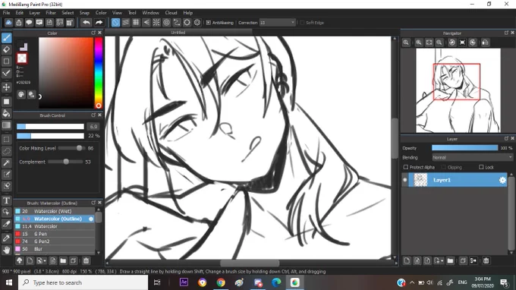
Task: Select transparent color swatch
Action: click(x=22, y=58)
